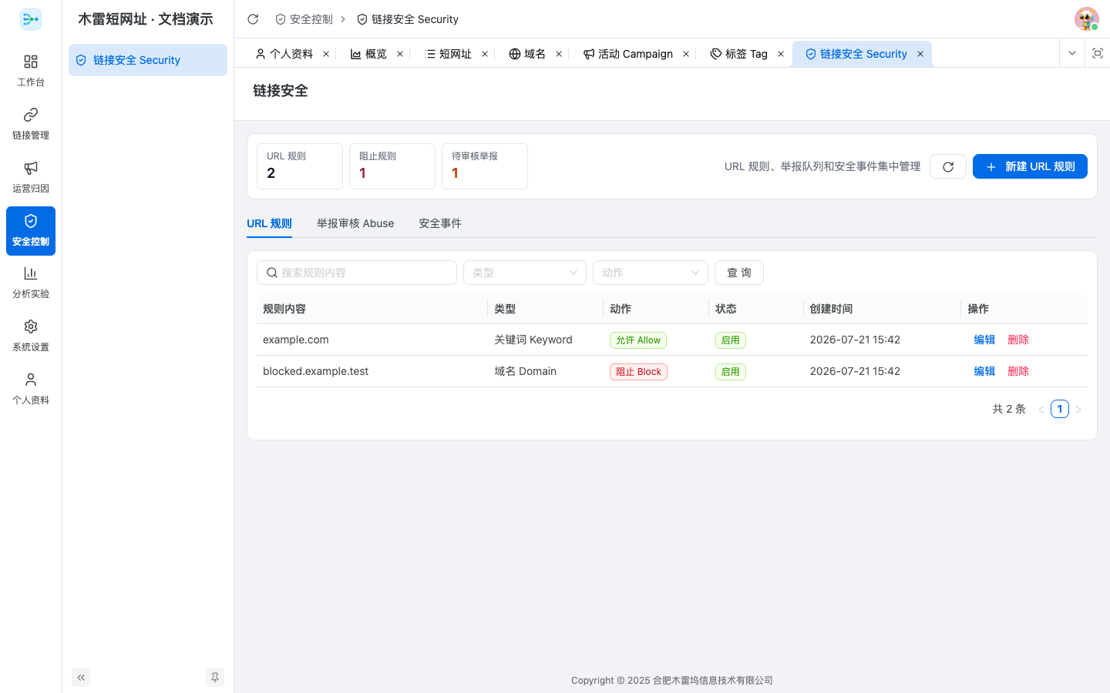This screenshot has width=1110, height=693.
Task: Click previous page arrow
Action: (x=1041, y=410)
